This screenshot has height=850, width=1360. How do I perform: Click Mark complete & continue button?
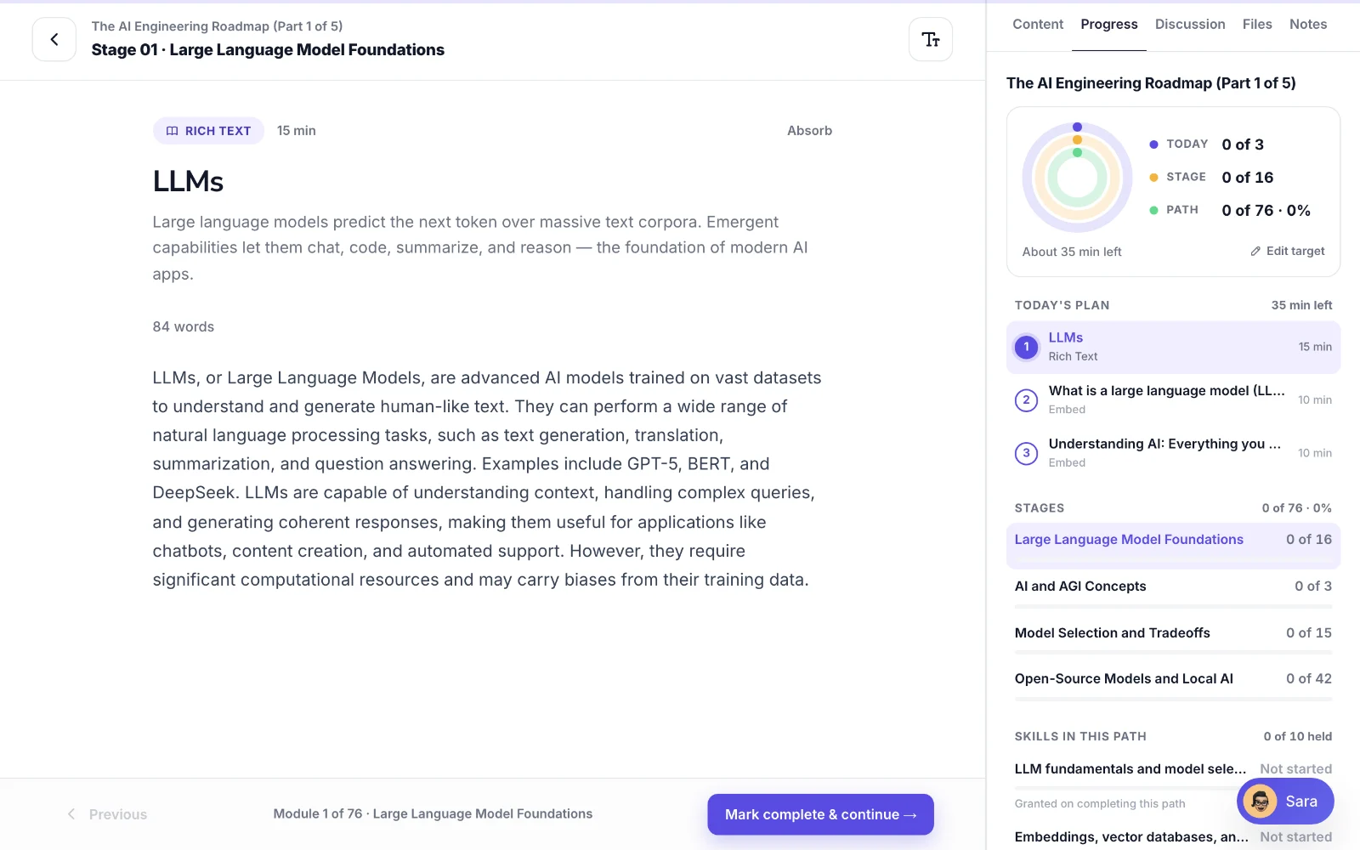click(820, 814)
